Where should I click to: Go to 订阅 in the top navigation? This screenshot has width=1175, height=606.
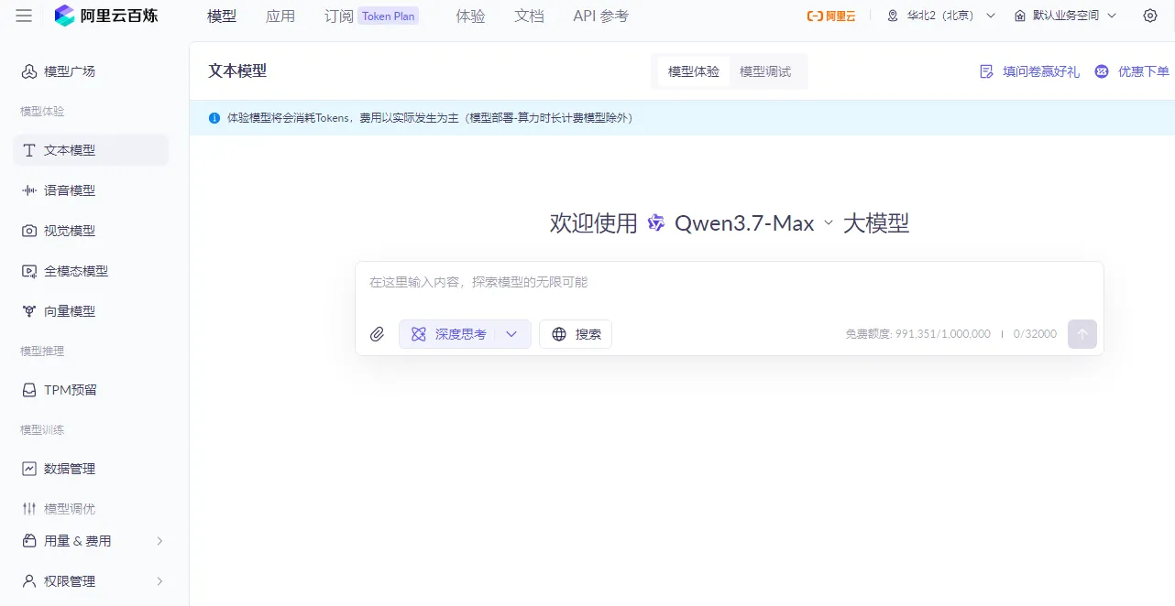339,16
